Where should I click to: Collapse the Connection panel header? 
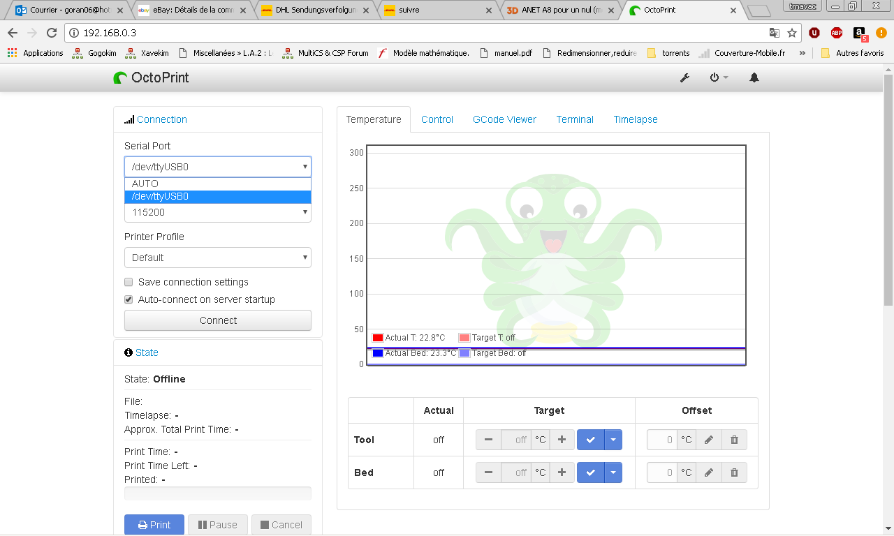[x=162, y=119]
